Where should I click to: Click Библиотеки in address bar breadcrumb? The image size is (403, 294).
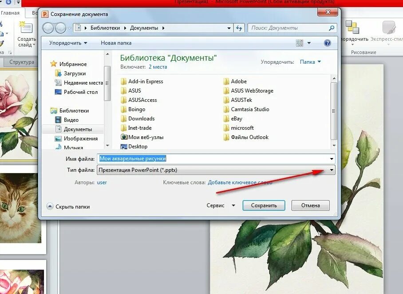click(105, 28)
